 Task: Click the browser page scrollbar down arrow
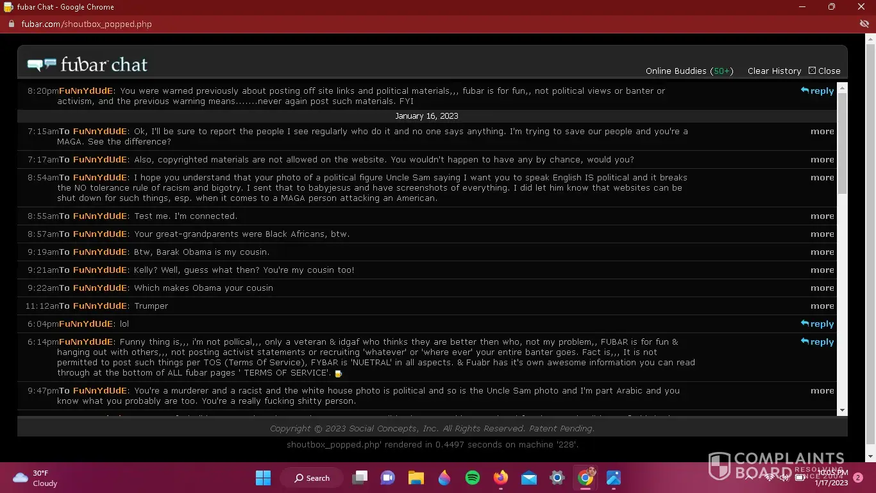coord(870,456)
